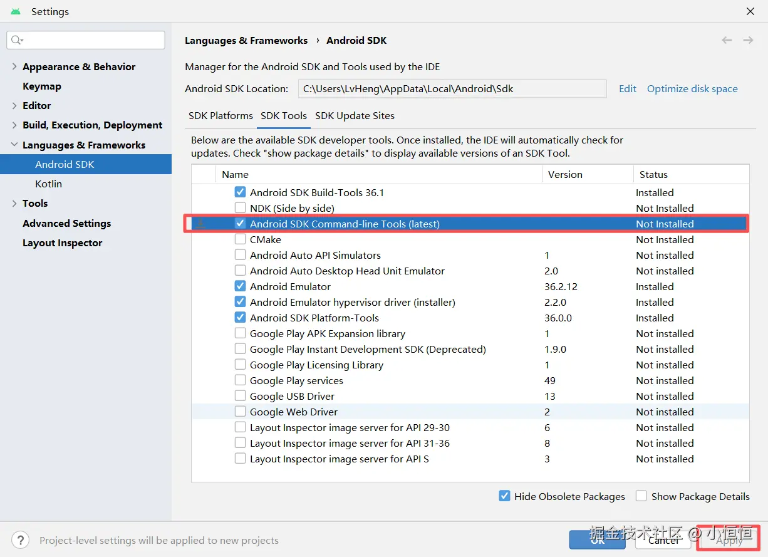Click Edit link for SDK location

pyautogui.click(x=628, y=89)
